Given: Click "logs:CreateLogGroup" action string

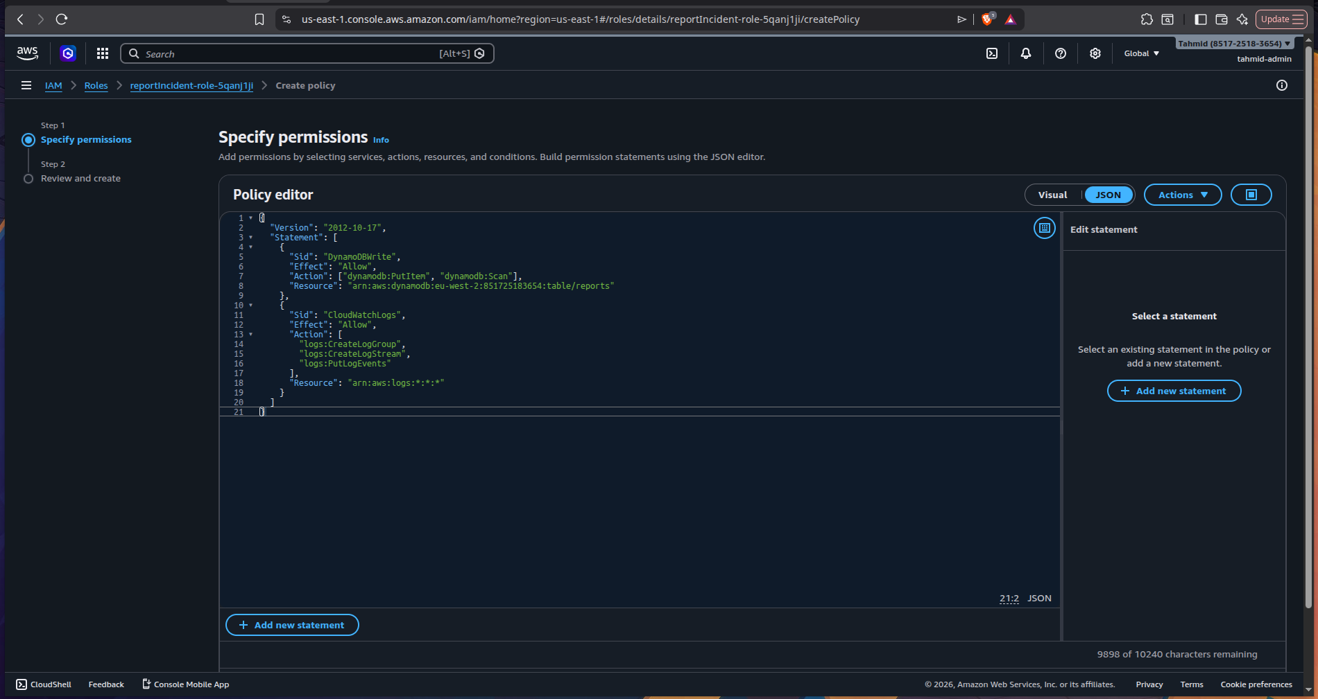Looking at the screenshot, I should [350, 344].
